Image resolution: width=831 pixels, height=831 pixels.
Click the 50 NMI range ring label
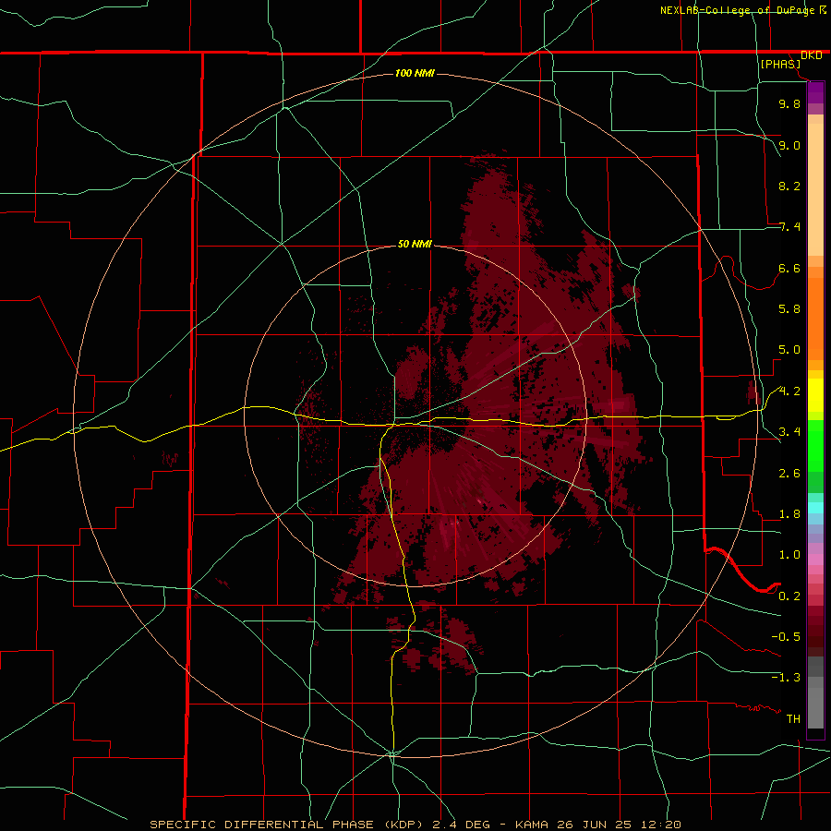tap(415, 245)
